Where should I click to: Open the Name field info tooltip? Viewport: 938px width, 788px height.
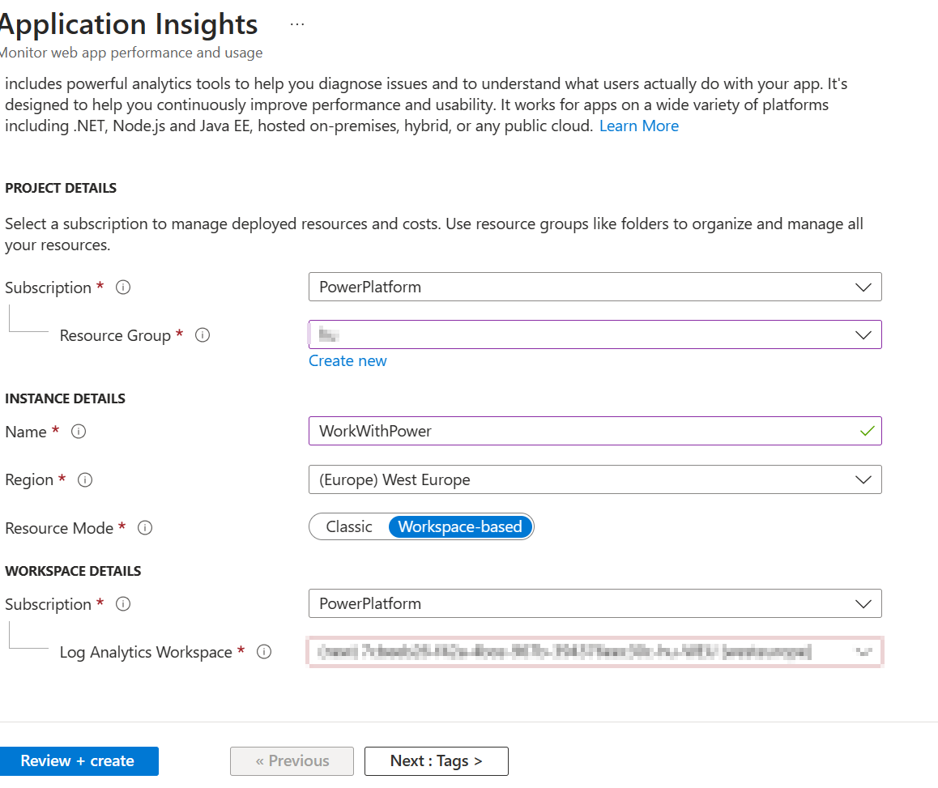pos(79,431)
